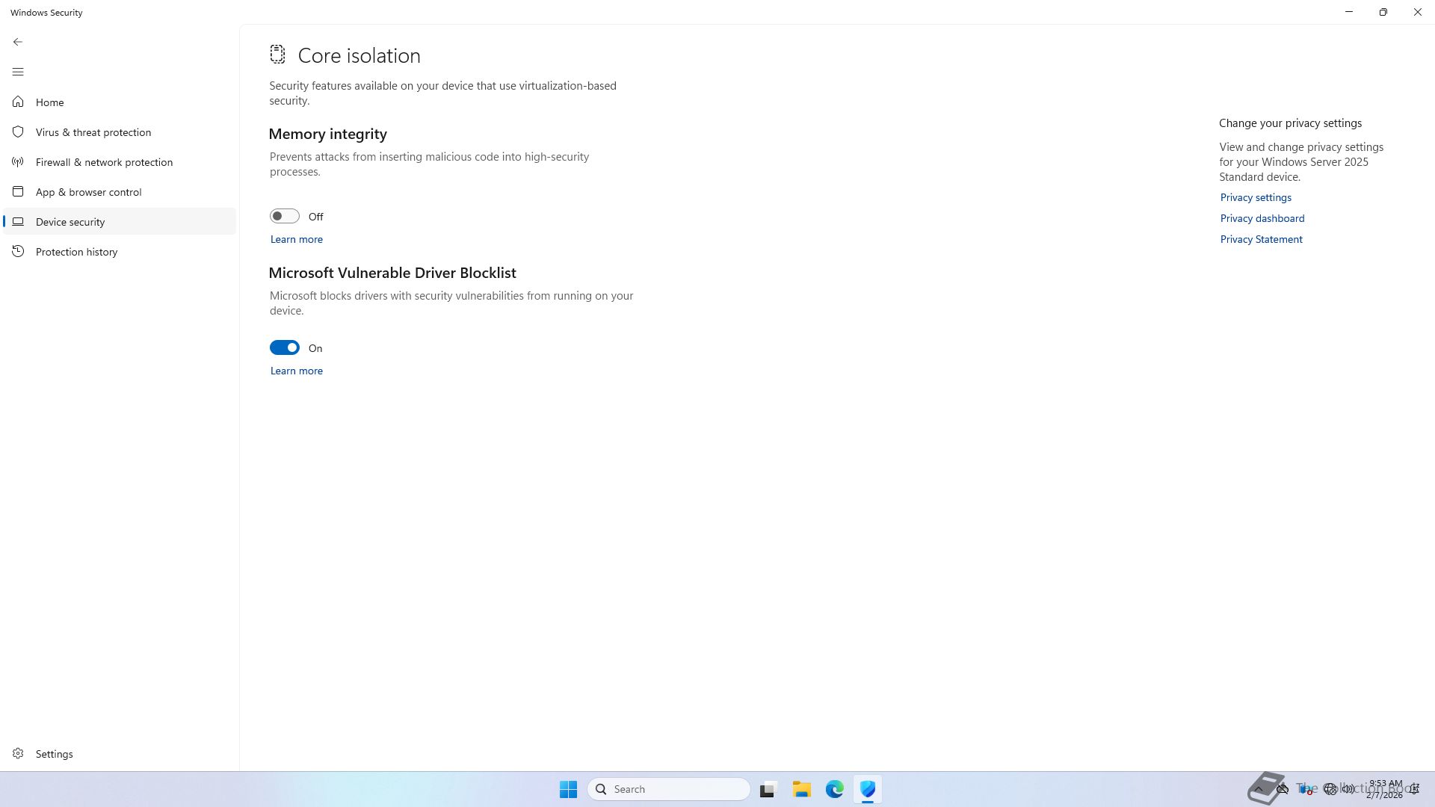Open Learn more under Driver Blocklist

click(296, 371)
